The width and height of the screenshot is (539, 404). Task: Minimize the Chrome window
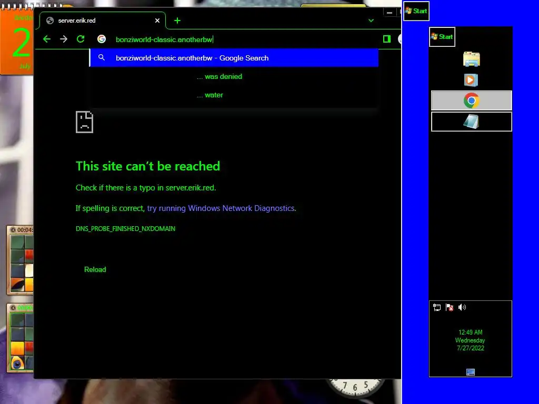pyautogui.click(x=390, y=13)
